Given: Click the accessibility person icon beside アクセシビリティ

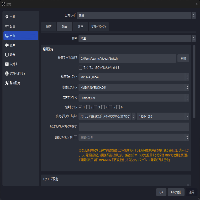Looking at the screenshot, I should [x=7, y=73].
